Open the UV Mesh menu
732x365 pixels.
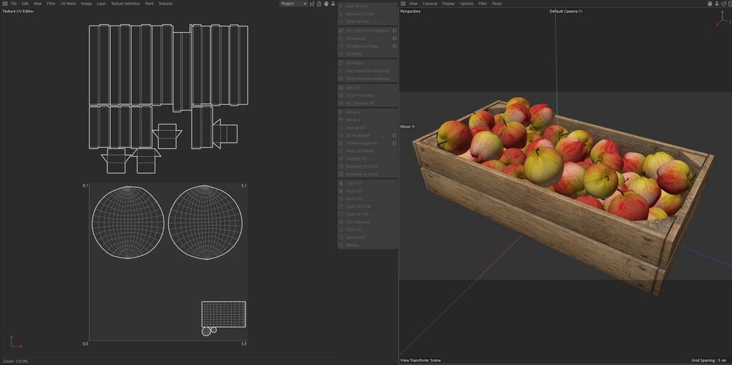pyautogui.click(x=68, y=3)
